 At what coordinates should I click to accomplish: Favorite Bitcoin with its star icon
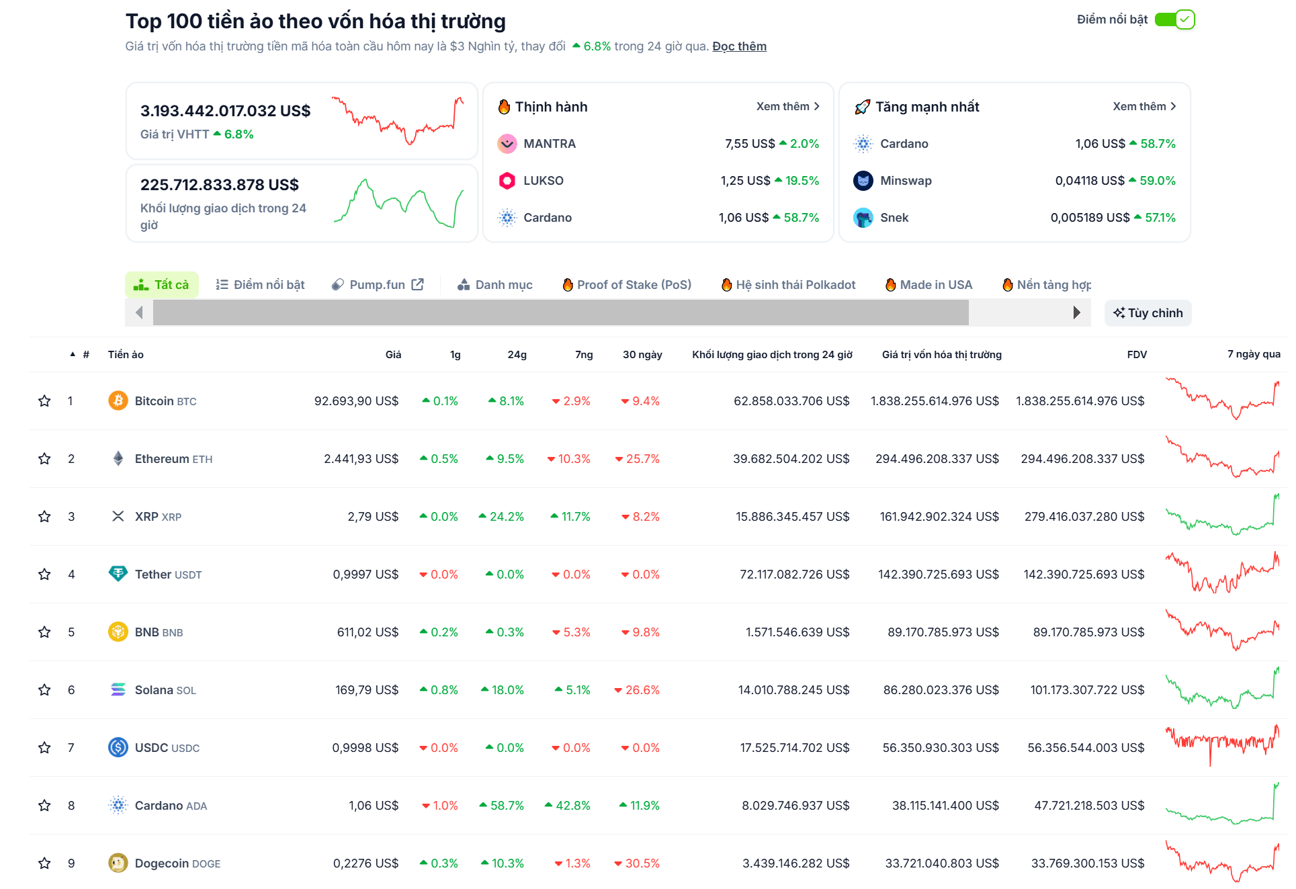[44, 401]
